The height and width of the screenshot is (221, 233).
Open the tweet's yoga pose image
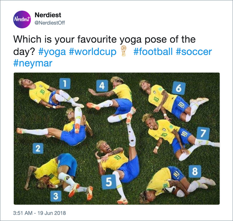(116, 138)
